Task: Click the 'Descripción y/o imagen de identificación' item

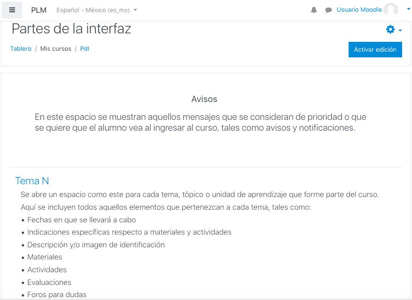Action: (x=96, y=245)
